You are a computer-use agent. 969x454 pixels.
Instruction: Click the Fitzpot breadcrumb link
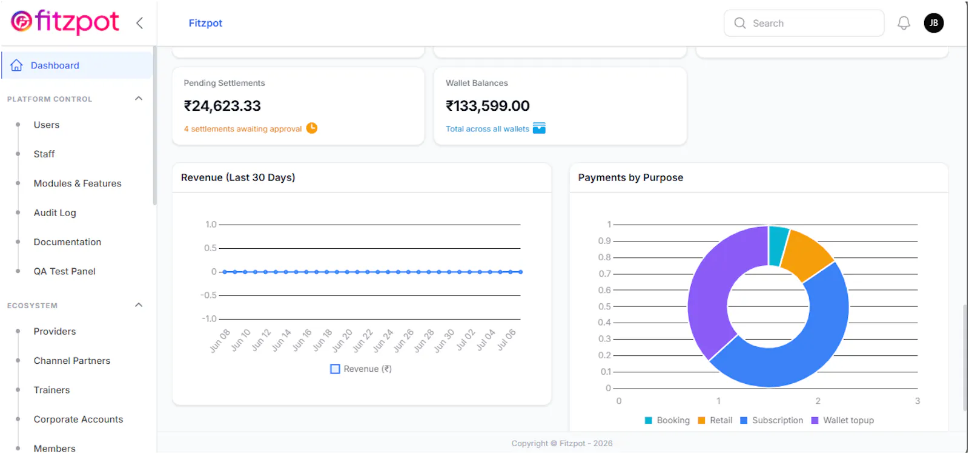coord(205,23)
